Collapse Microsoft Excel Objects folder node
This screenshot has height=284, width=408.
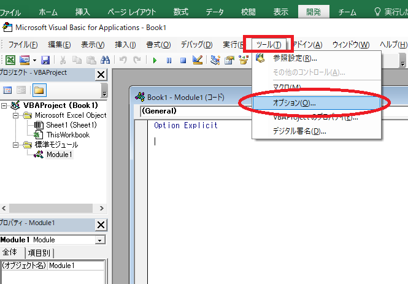pyautogui.click(x=15, y=115)
